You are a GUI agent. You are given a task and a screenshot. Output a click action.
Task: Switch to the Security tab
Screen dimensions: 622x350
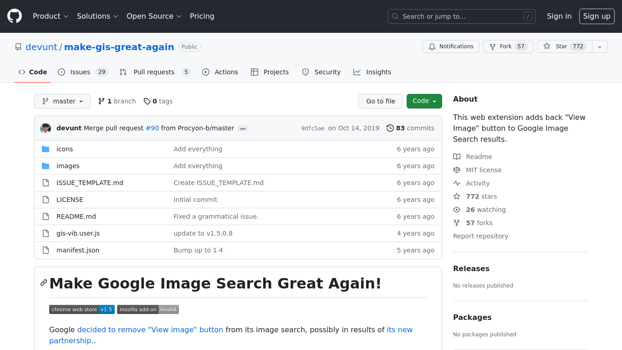point(321,72)
